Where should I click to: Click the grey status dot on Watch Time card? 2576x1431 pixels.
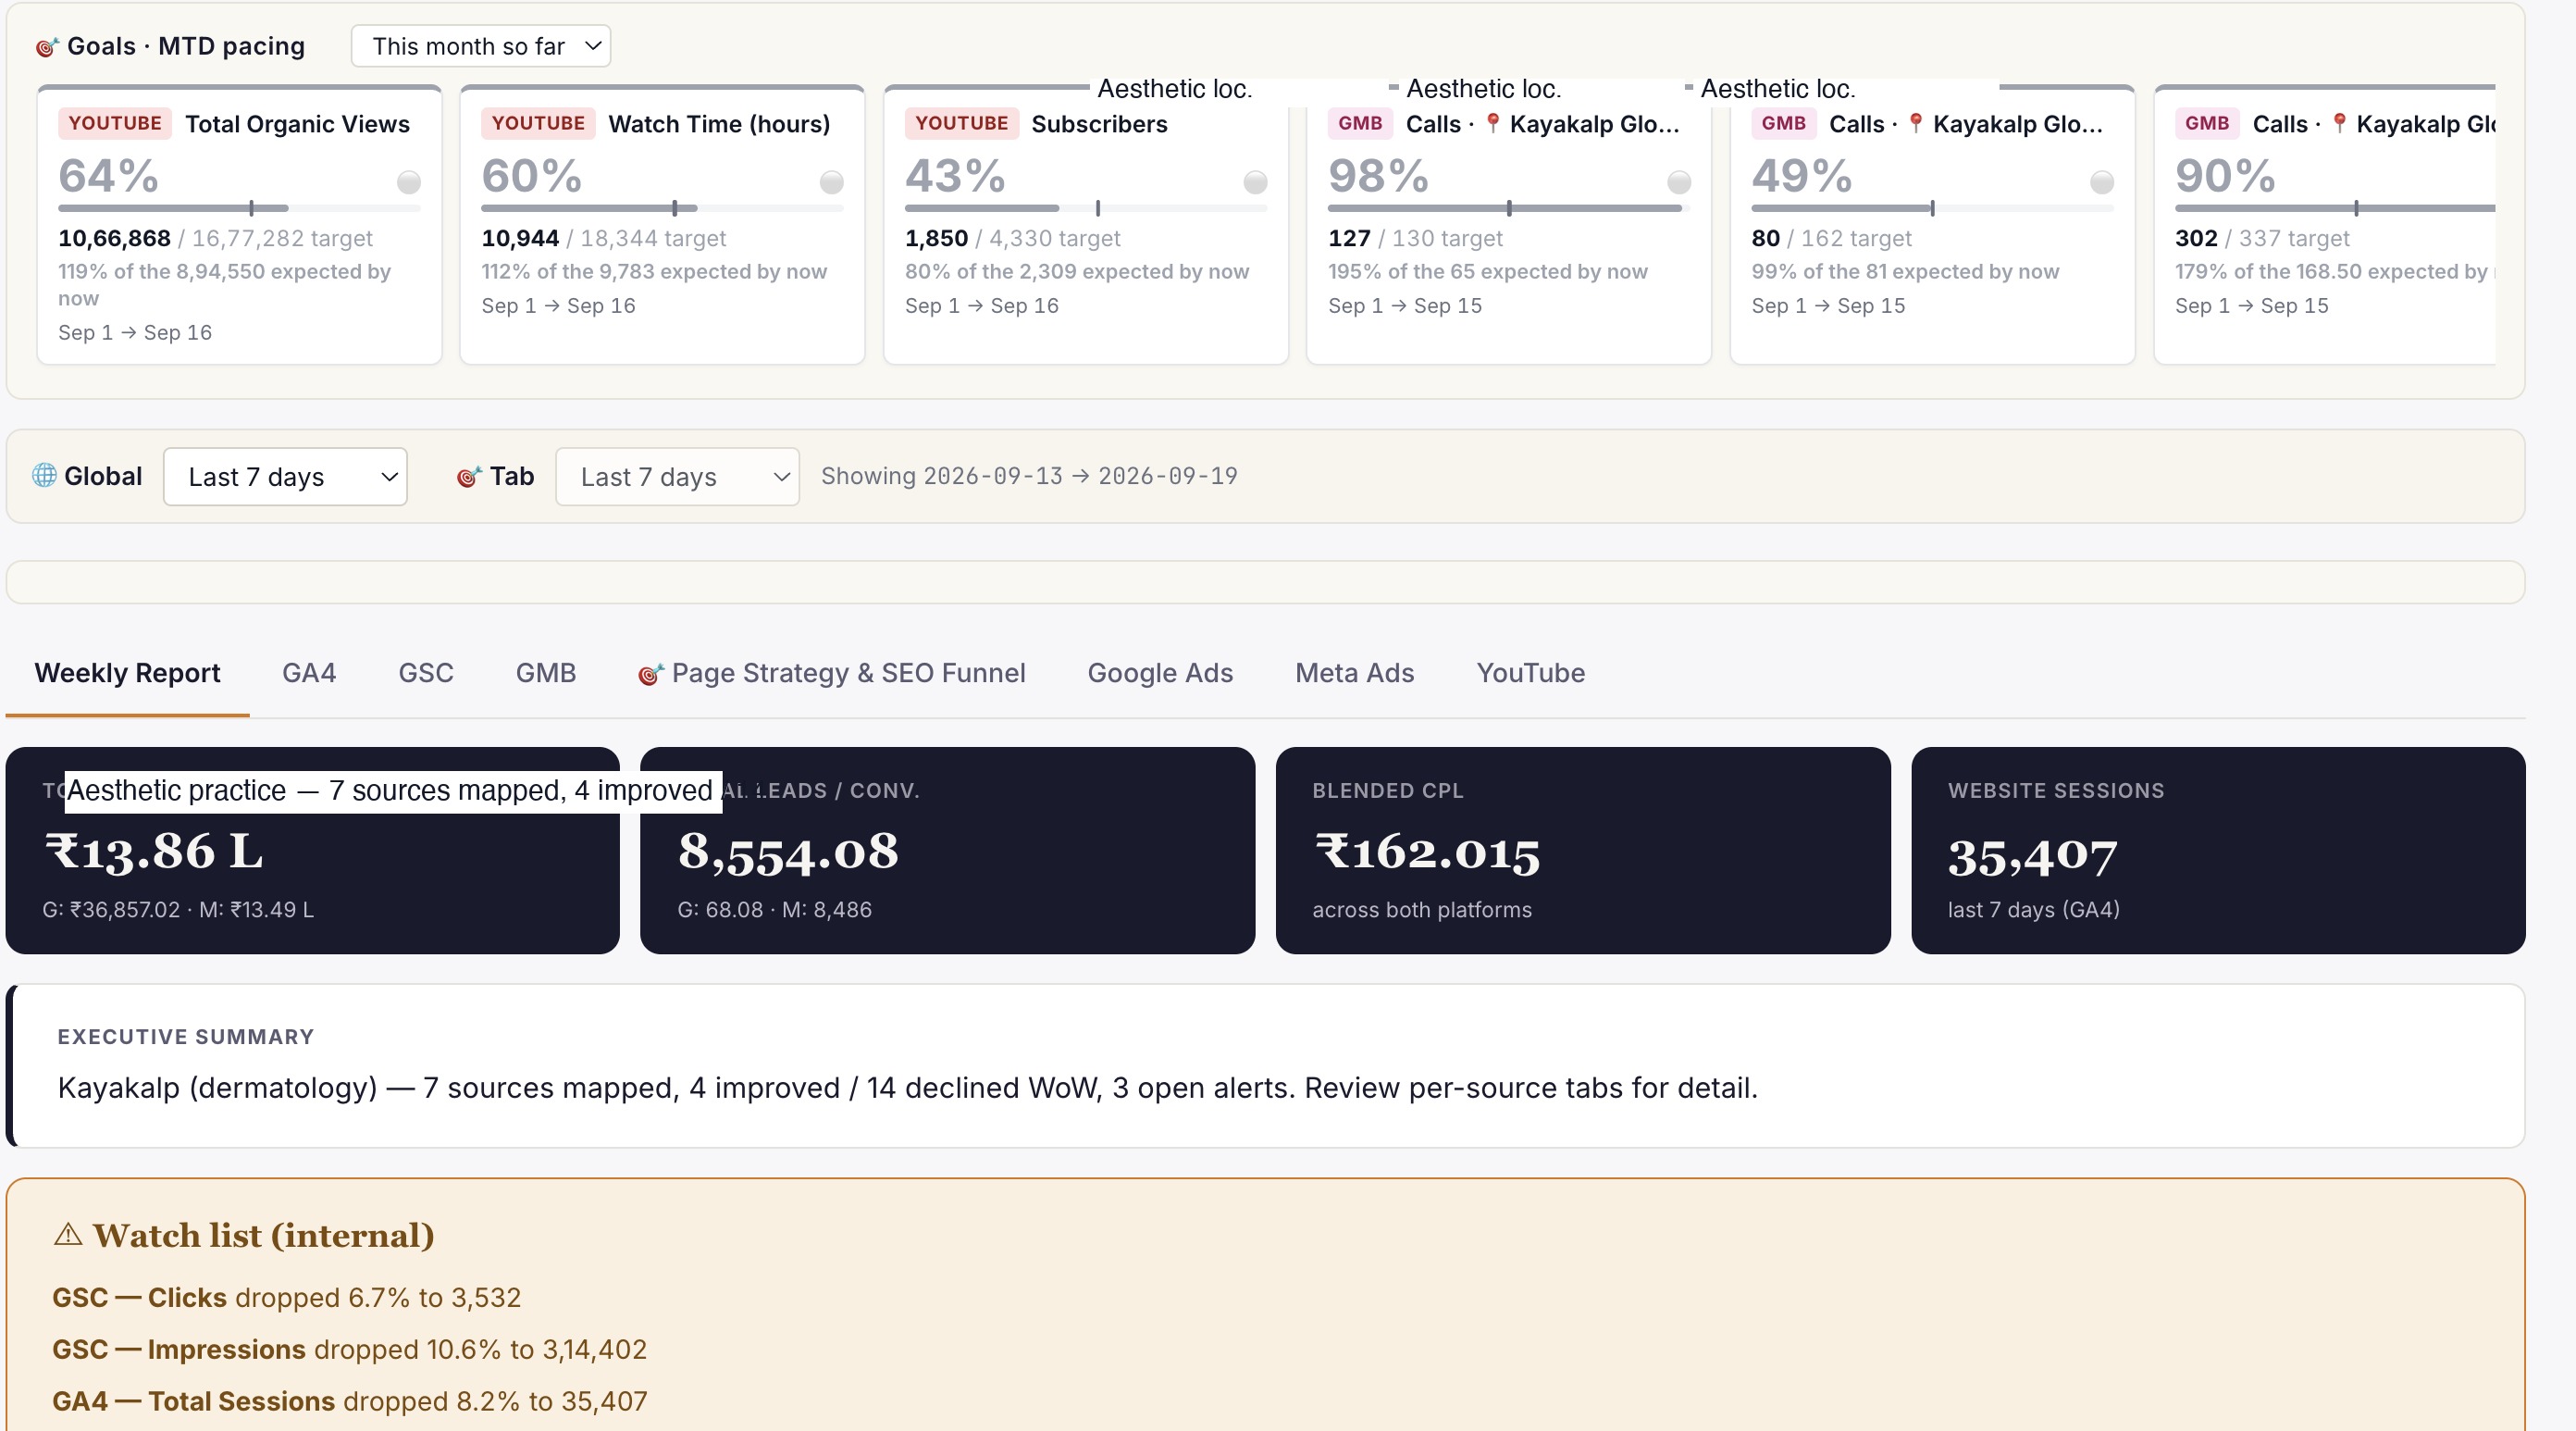tap(832, 181)
